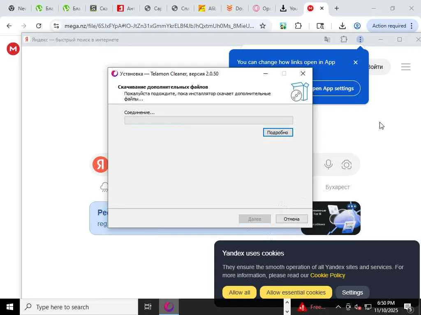Reload the mega.nz page

(39, 26)
